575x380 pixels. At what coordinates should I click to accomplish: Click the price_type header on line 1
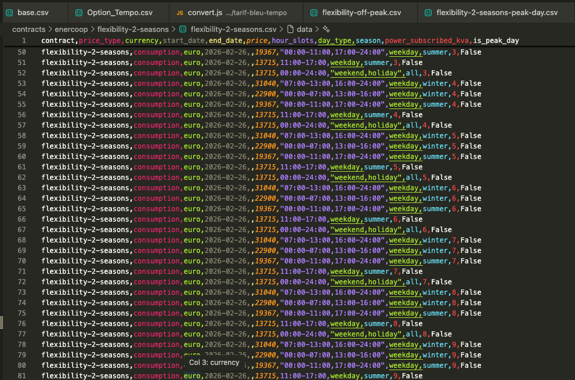point(100,41)
